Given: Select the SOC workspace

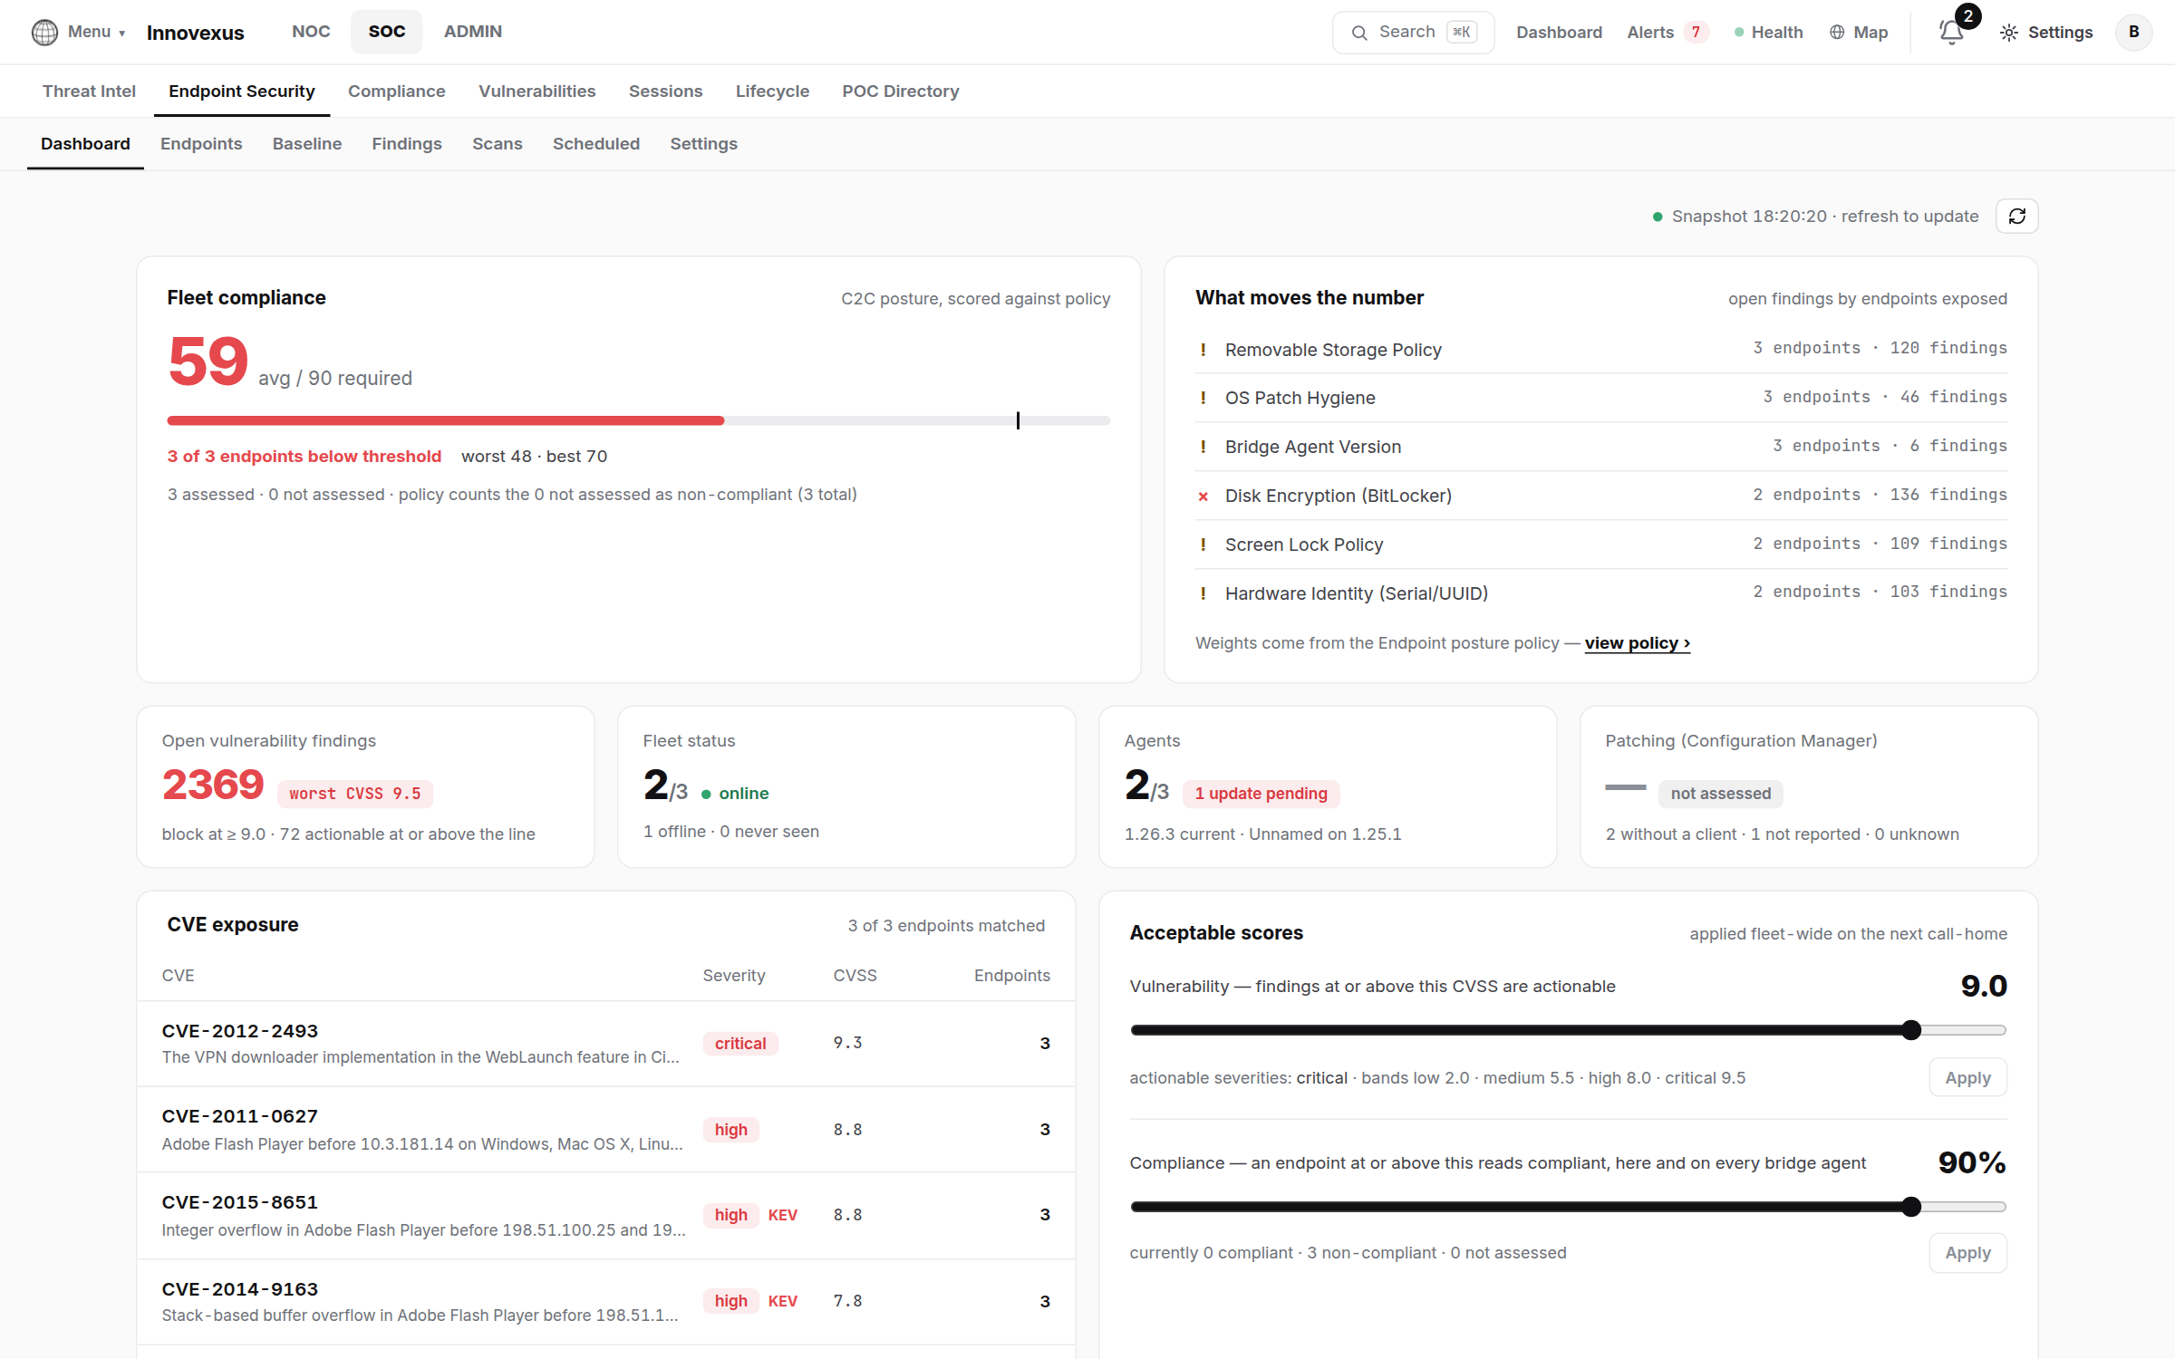Looking at the screenshot, I should click(387, 32).
